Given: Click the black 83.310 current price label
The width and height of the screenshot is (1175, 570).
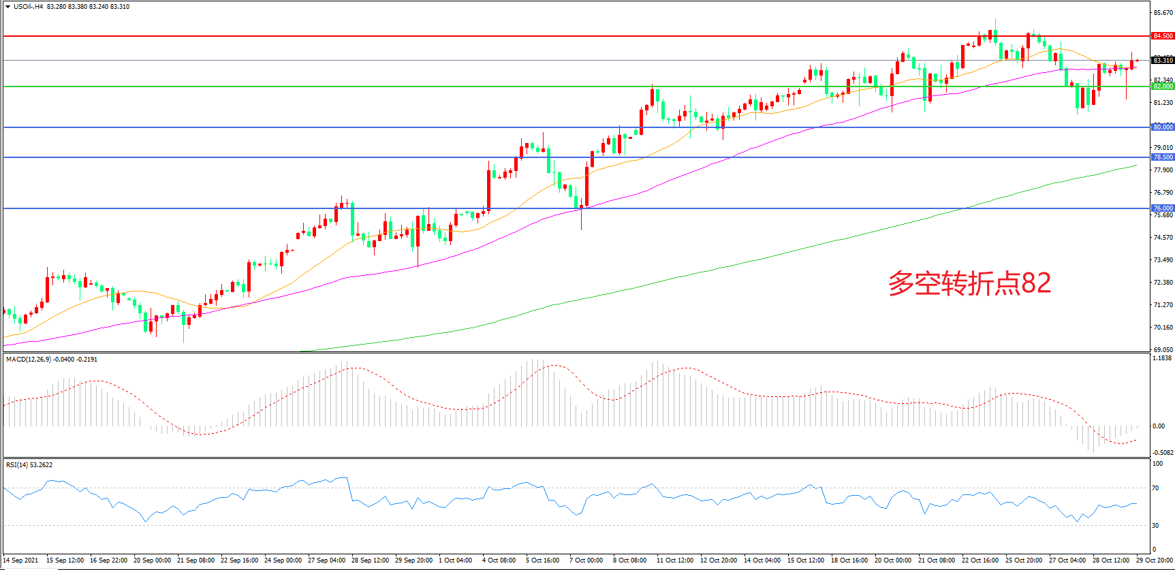Looking at the screenshot, I should click(1163, 61).
